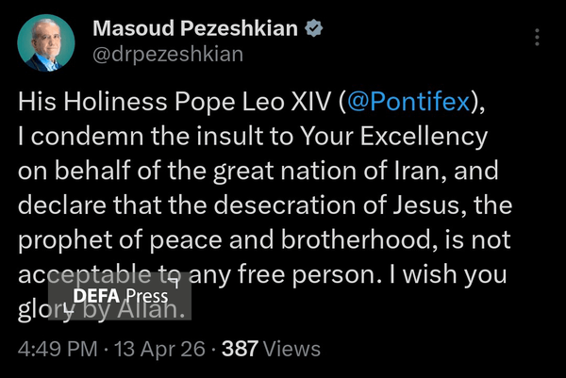The width and height of the screenshot is (566, 378).
Task: Click the word Allah in tweet
Action: [x=153, y=311]
